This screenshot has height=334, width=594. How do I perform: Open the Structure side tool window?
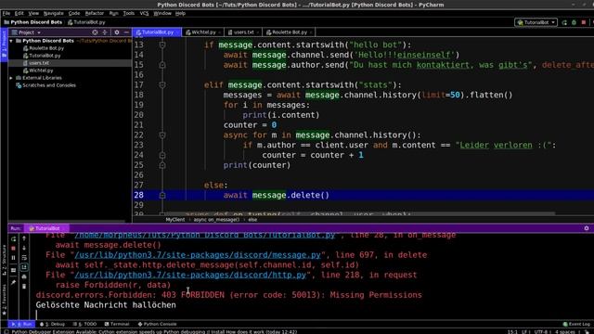(4, 260)
